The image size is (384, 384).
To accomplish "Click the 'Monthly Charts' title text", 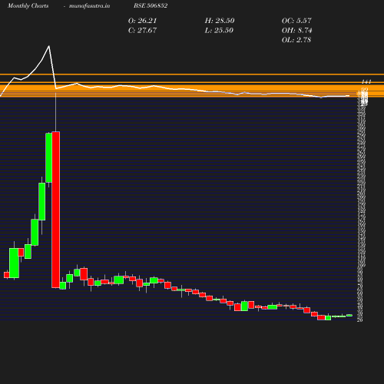I will (28, 5).
